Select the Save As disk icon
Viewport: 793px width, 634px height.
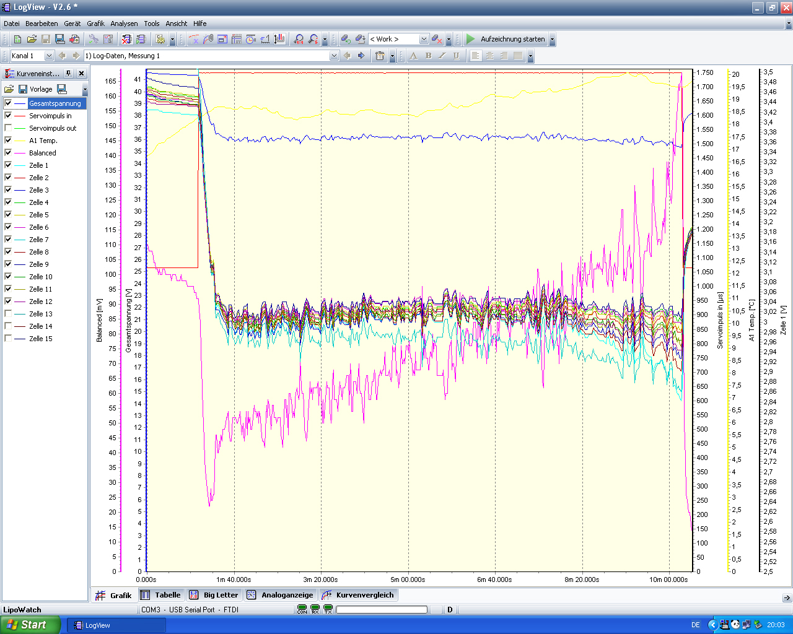(60, 39)
